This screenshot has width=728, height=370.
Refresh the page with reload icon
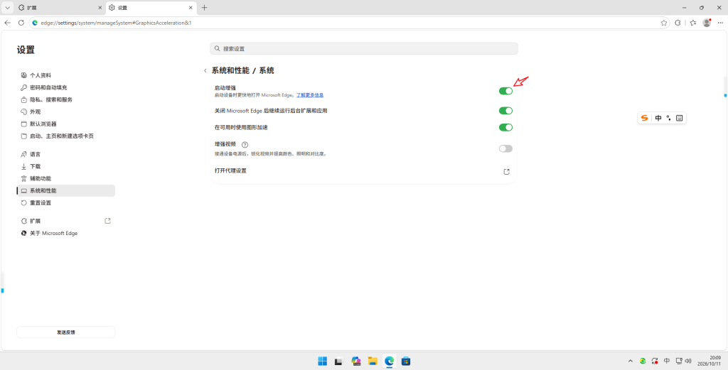[21, 23]
